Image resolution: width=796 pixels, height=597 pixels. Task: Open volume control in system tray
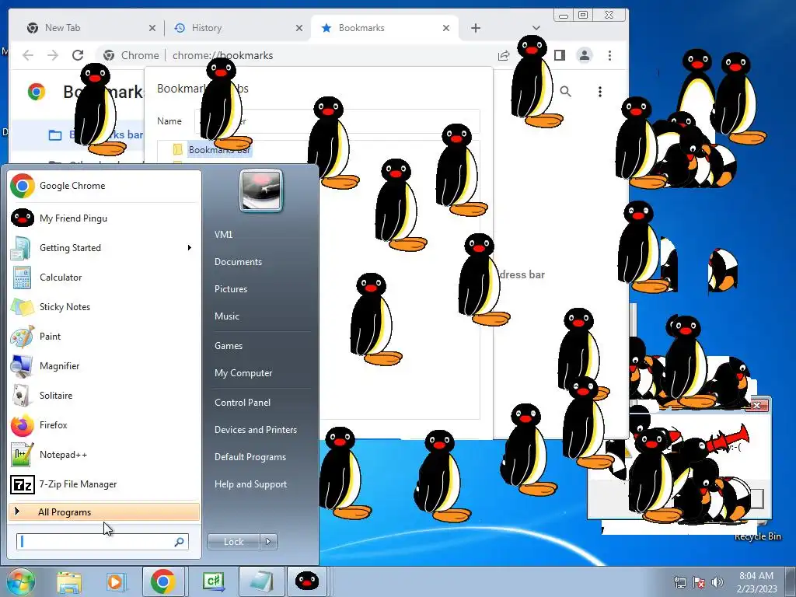point(717,582)
